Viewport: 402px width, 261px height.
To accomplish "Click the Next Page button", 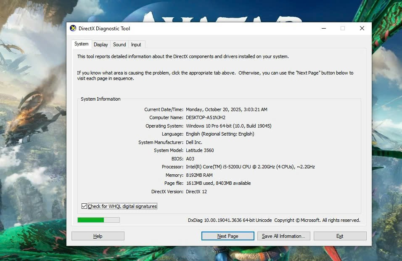I will click(227, 236).
